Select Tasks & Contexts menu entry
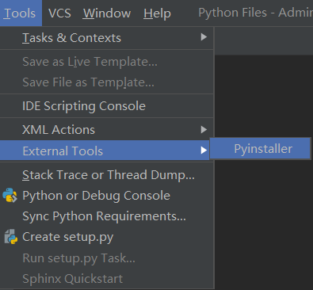Viewport: 313px width, 290px height. click(x=106, y=38)
